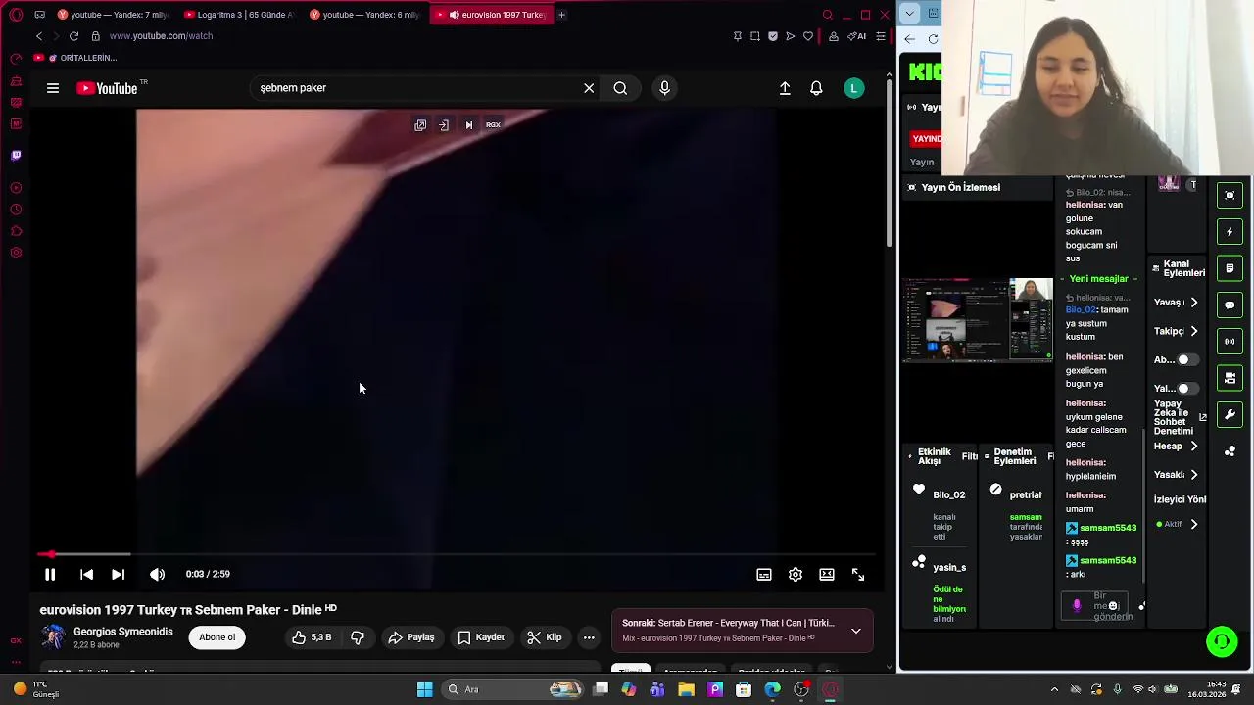Dislike the video

point(358,637)
